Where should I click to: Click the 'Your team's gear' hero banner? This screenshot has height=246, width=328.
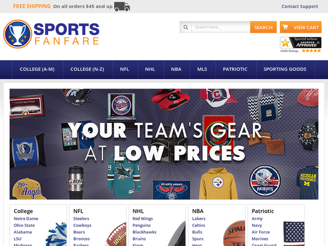point(164,144)
